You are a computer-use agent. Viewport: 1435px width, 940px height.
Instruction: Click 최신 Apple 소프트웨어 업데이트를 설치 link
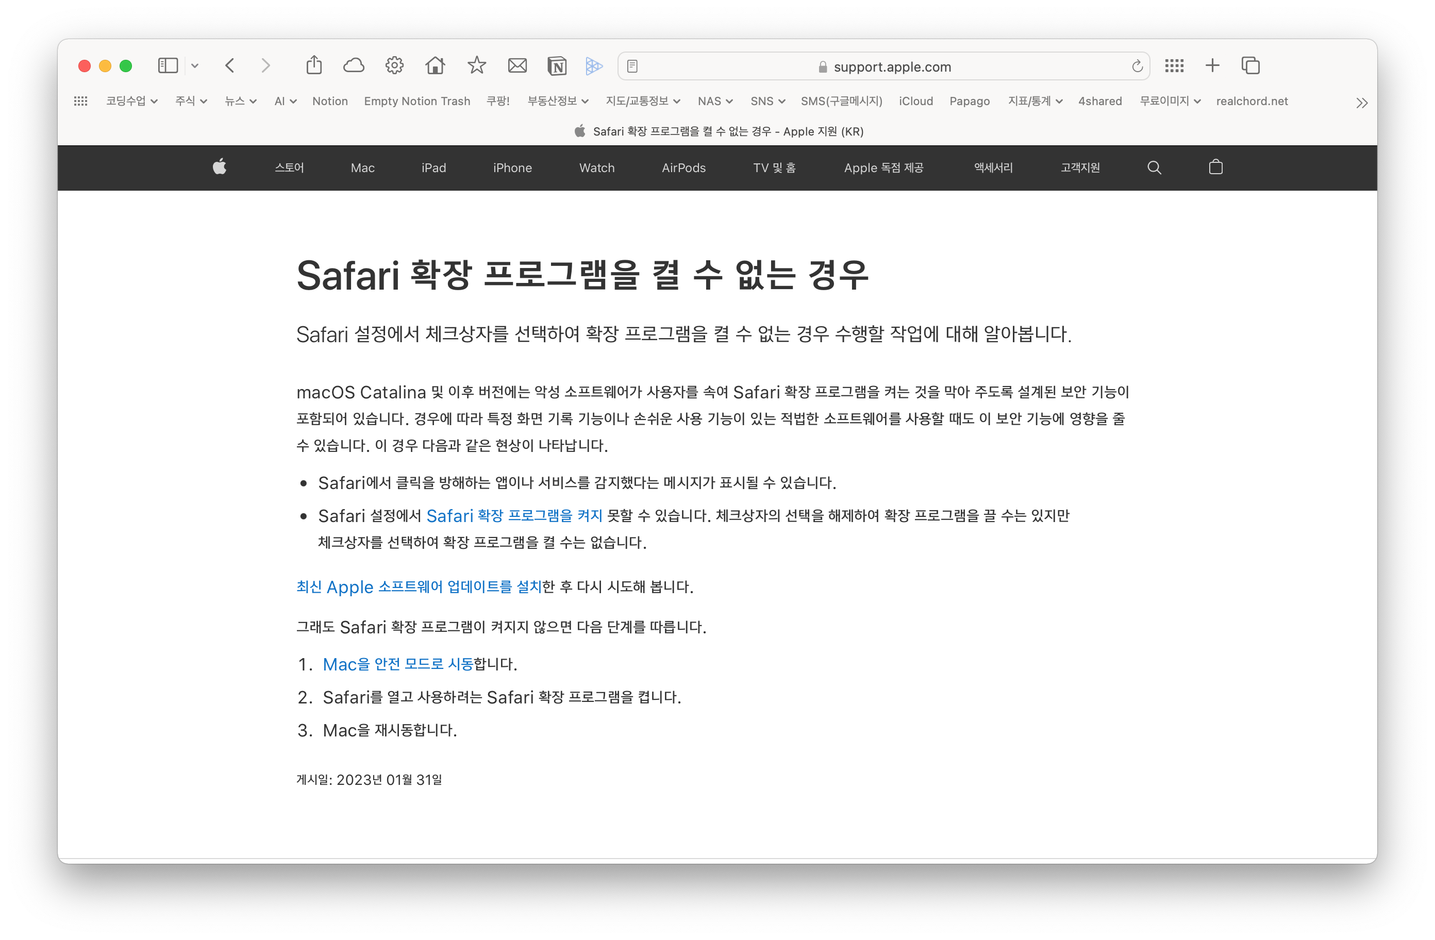point(419,586)
